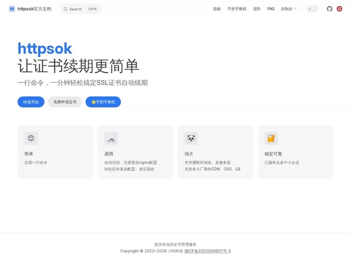Screen dimensions: 351x263
Task: Click 轻松应对复杂配置、老旧系统 text
Action: pos(129,169)
